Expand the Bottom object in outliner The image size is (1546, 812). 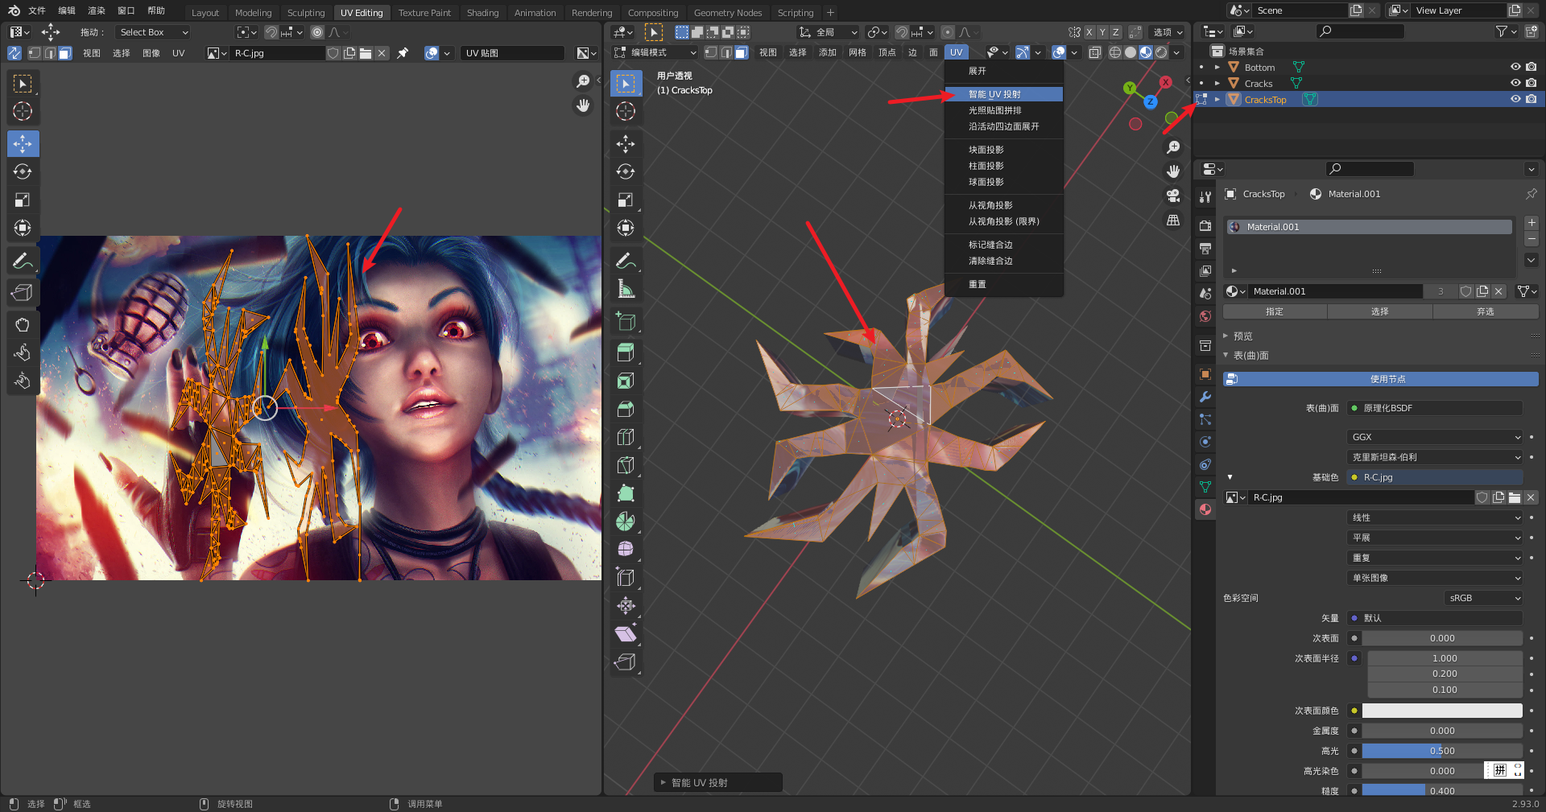click(1217, 67)
